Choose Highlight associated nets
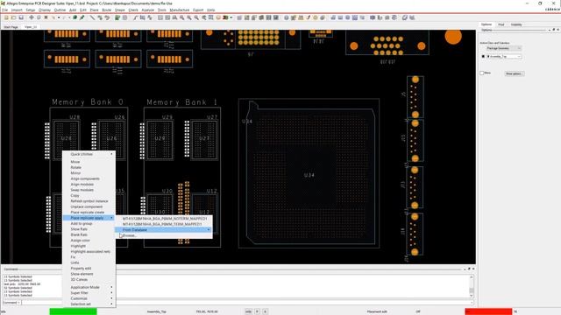 click(89, 251)
